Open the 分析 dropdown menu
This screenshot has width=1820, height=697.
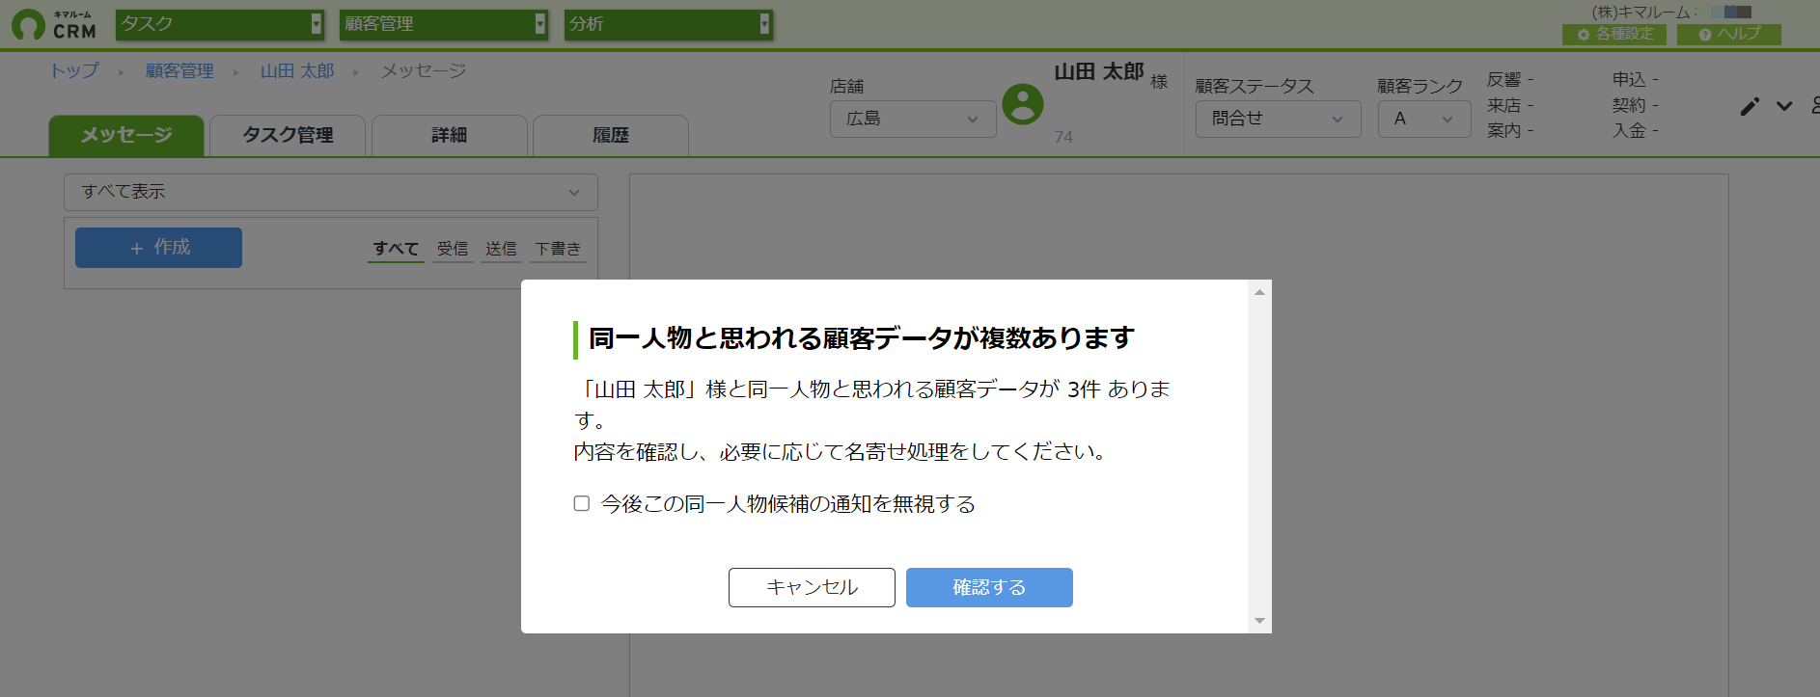(668, 24)
